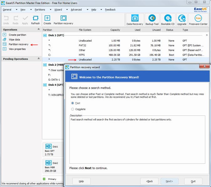This screenshot has width=211, height=187.
Task: Open View properties in Operations panel
Action: click(x=17, y=49)
